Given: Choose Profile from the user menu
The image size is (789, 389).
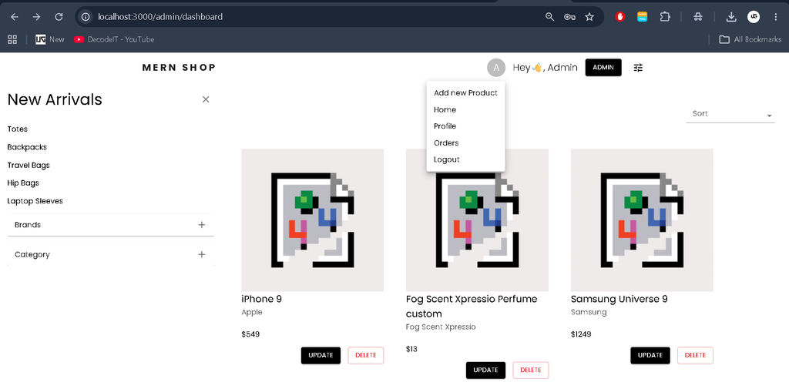Looking at the screenshot, I should point(466,126).
